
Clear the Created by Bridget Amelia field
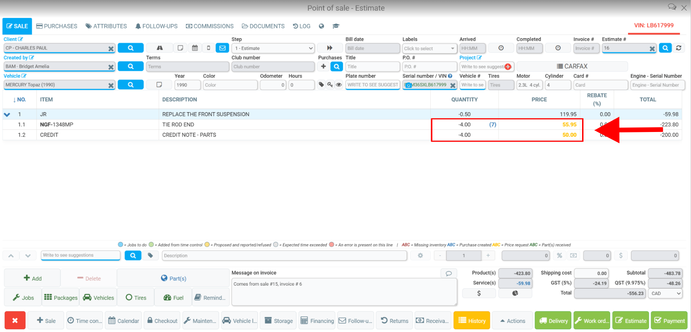tap(111, 67)
